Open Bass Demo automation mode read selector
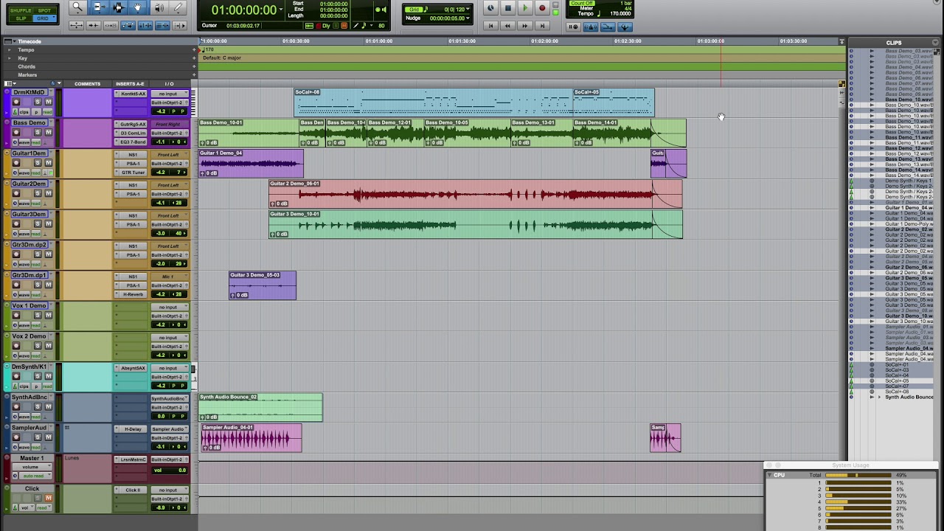944x531 pixels. coord(35,142)
